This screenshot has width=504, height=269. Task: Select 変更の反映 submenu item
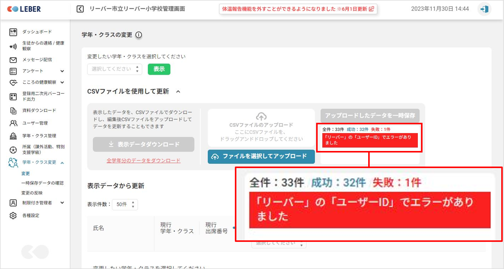pyautogui.click(x=32, y=193)
